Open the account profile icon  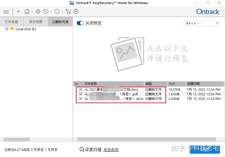pos(75,12)
